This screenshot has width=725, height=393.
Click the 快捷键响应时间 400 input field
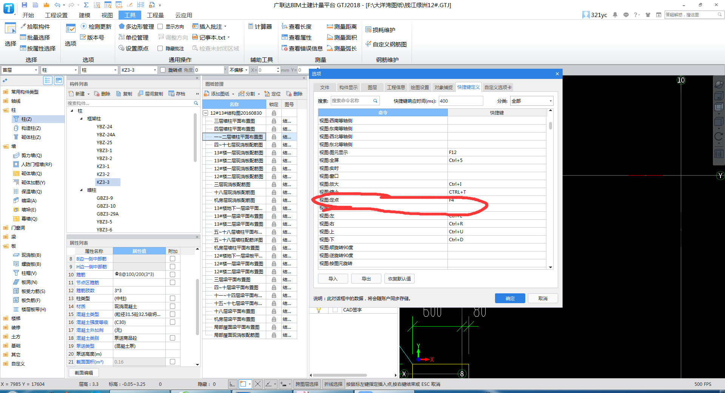coord(461,101)
